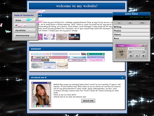Click the 'make your own website' stamp
Viewport: 154px width, 116px height.
click(x=50, y=65)
